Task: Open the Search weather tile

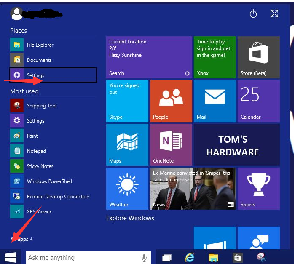Action: [149, 57]
